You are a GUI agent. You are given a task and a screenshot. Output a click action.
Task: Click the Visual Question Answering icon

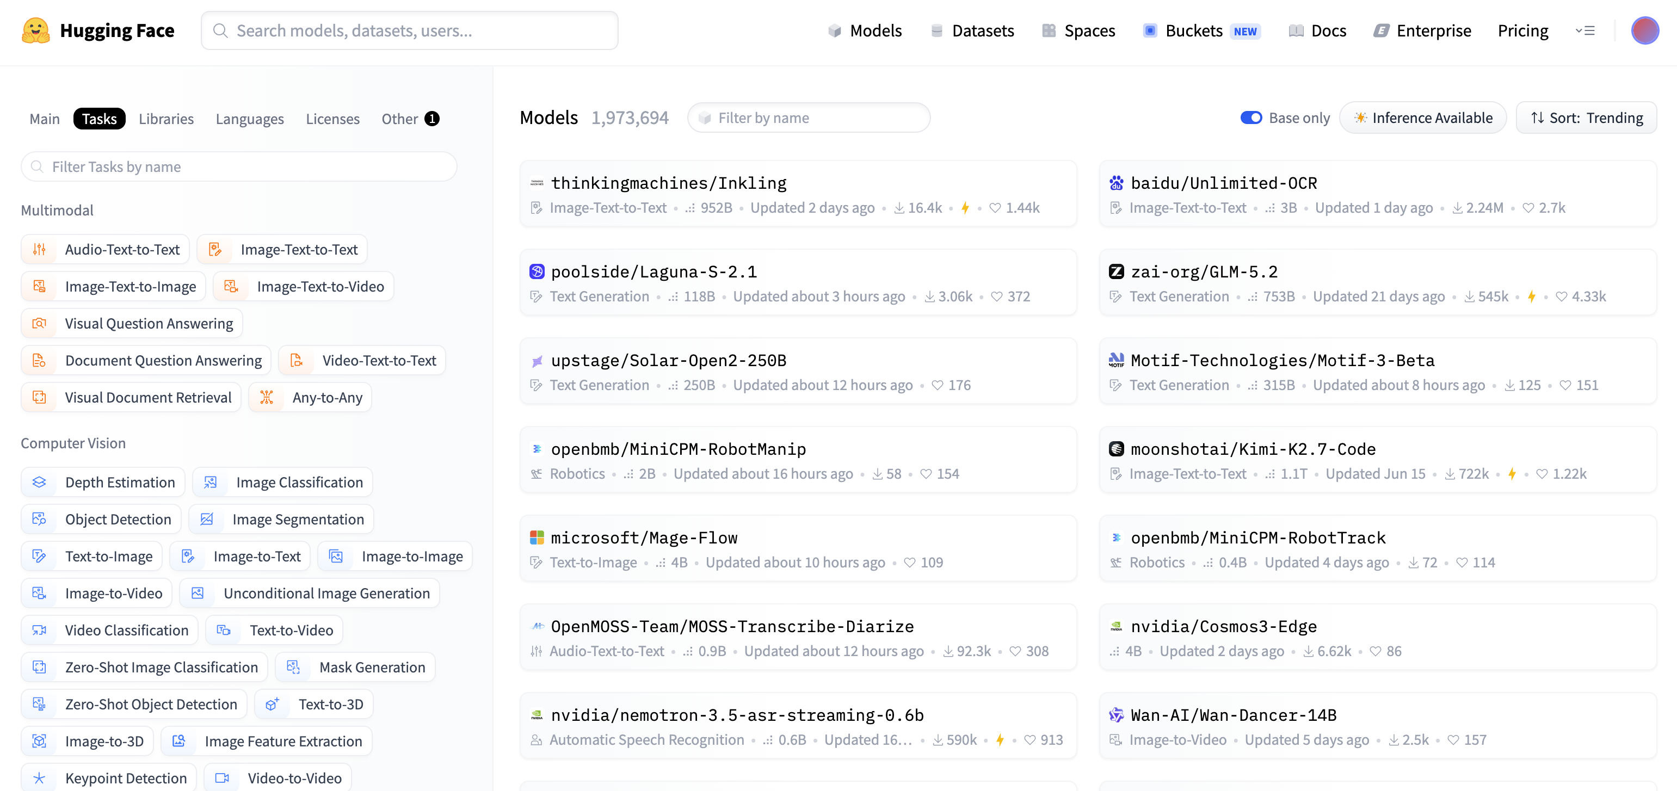click(39, 324)
